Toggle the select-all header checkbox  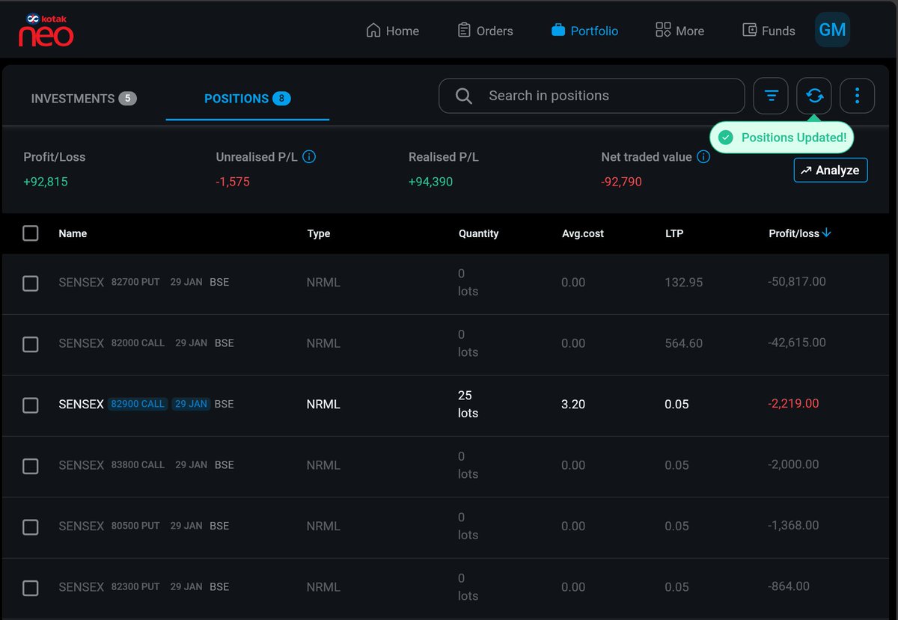(31, 233)
